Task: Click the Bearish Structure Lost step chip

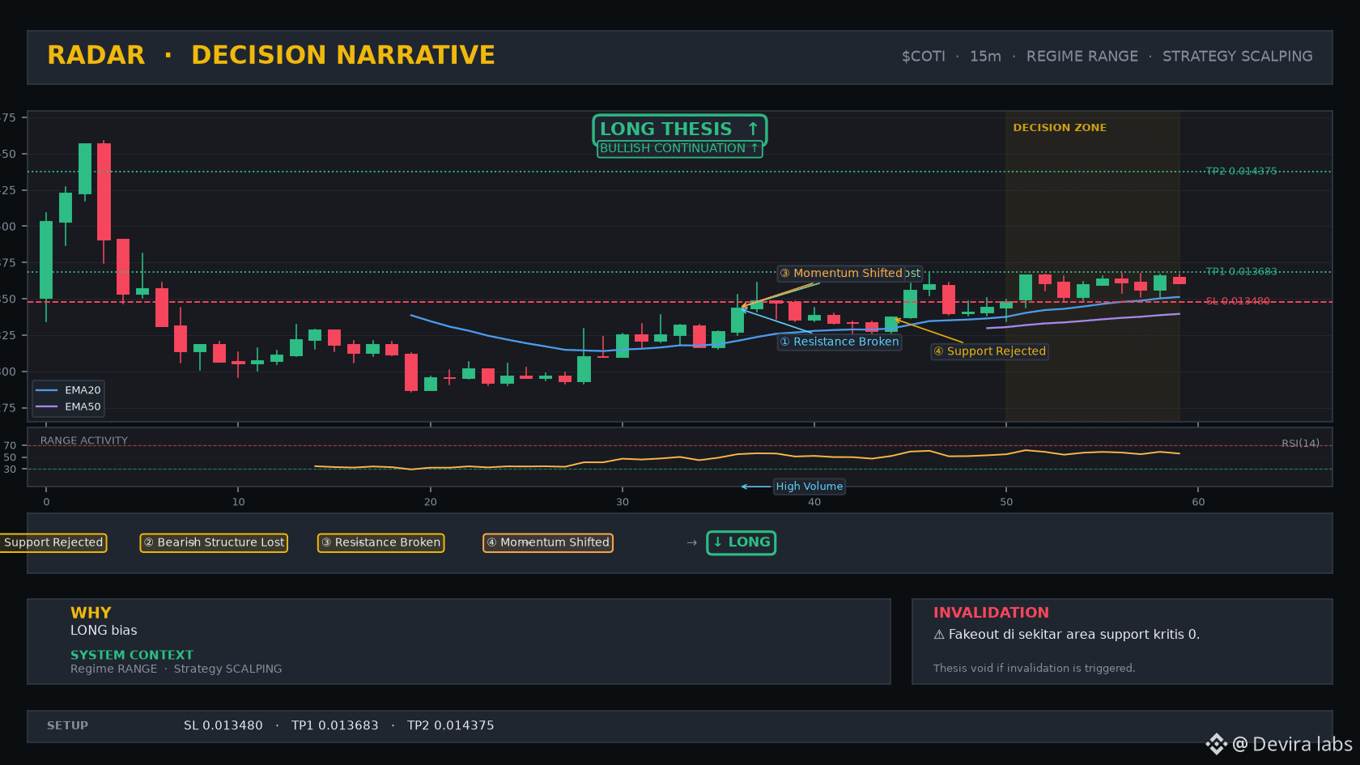Action: [x=214, y=542]
